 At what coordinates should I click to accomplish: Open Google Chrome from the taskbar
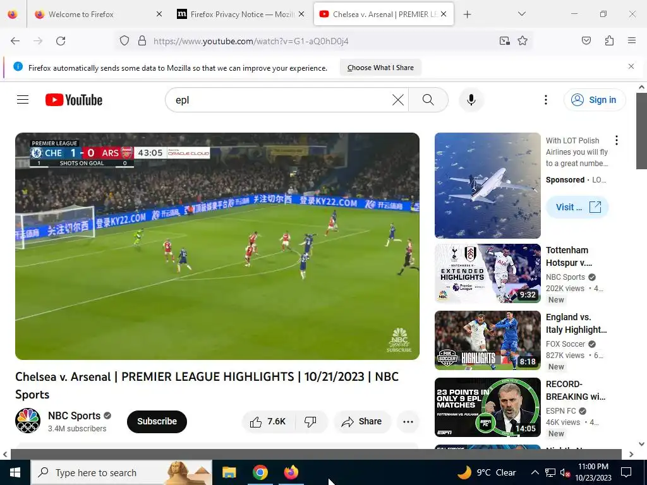coord(260,472)
